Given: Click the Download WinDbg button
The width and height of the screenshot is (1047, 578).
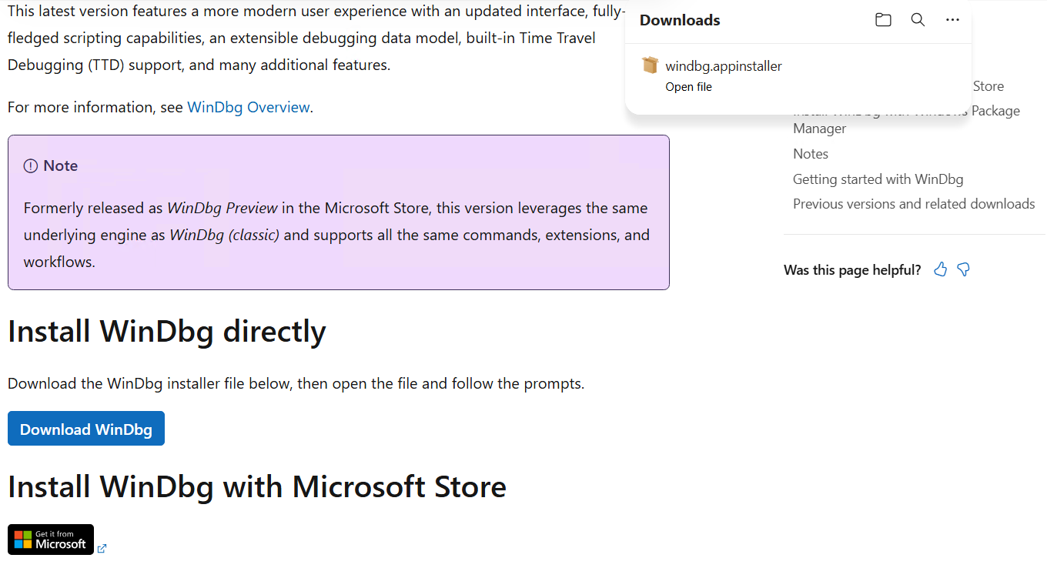Looking at the screenshot, I should pos(86,429).
